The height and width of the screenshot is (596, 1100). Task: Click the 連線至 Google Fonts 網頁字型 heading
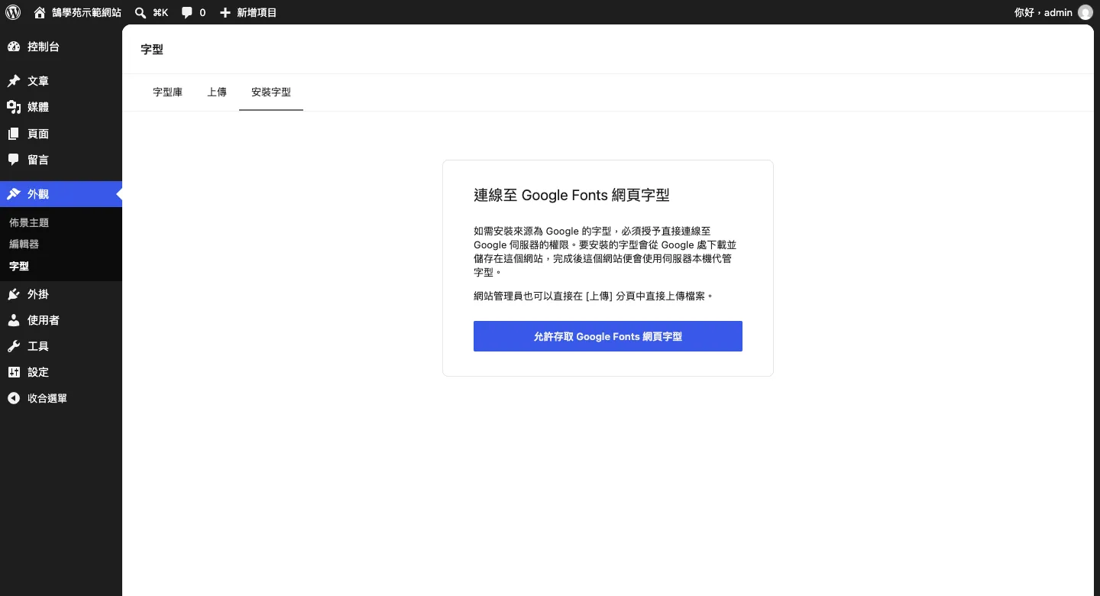click(x=571, y=195)
